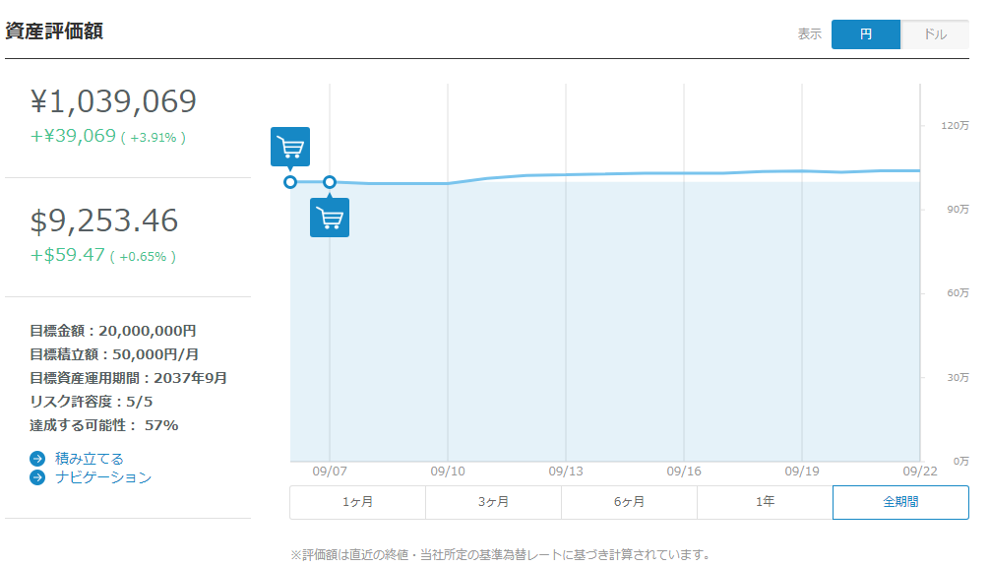The width and height of the screenshot is (989, 567).
Task: Show the 3ヶ月 period range
Action: pyautogui.click(x=493, y=502)
